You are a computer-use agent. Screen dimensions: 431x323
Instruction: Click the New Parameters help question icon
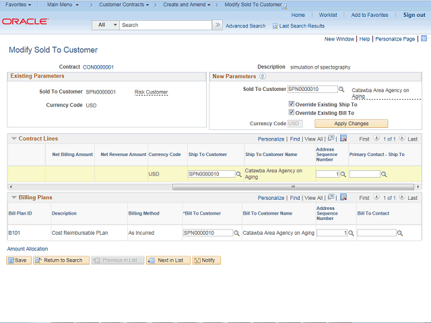pyautogui.click(x=263, y=76)
